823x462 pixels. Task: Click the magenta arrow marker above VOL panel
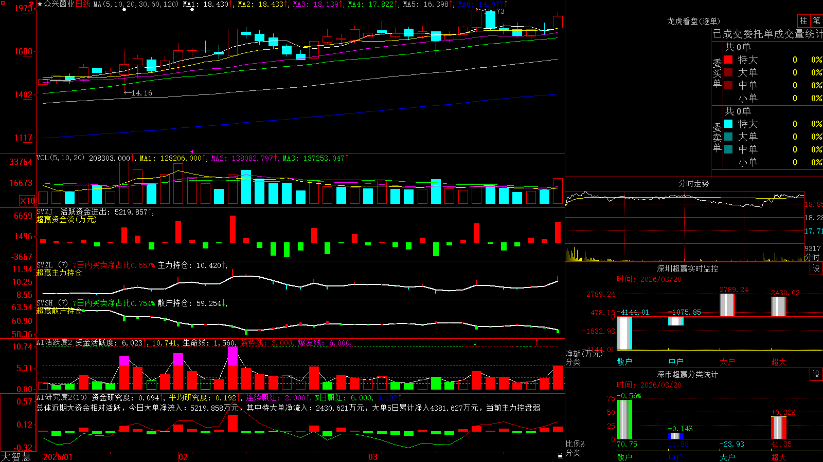[x=191, y=151]
